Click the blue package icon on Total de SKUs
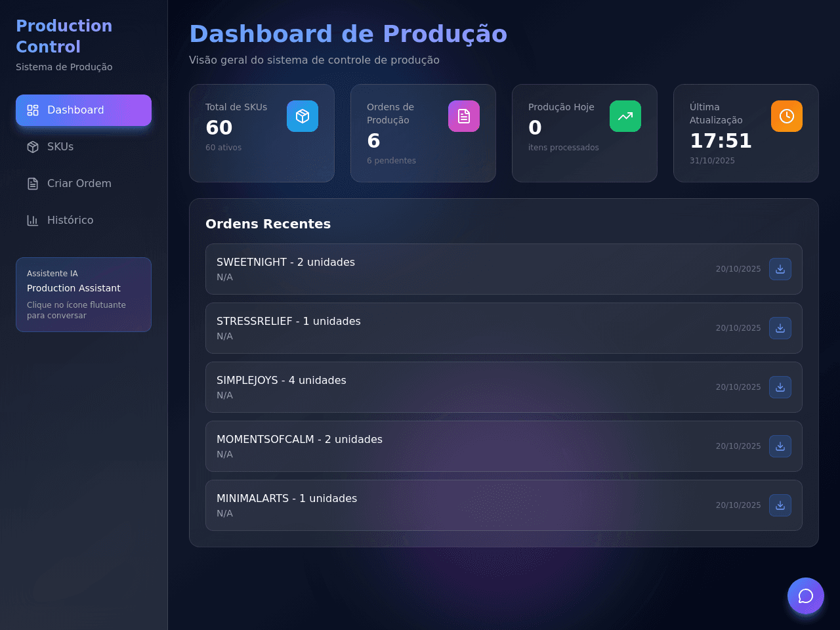 click(x=303, y=116)
